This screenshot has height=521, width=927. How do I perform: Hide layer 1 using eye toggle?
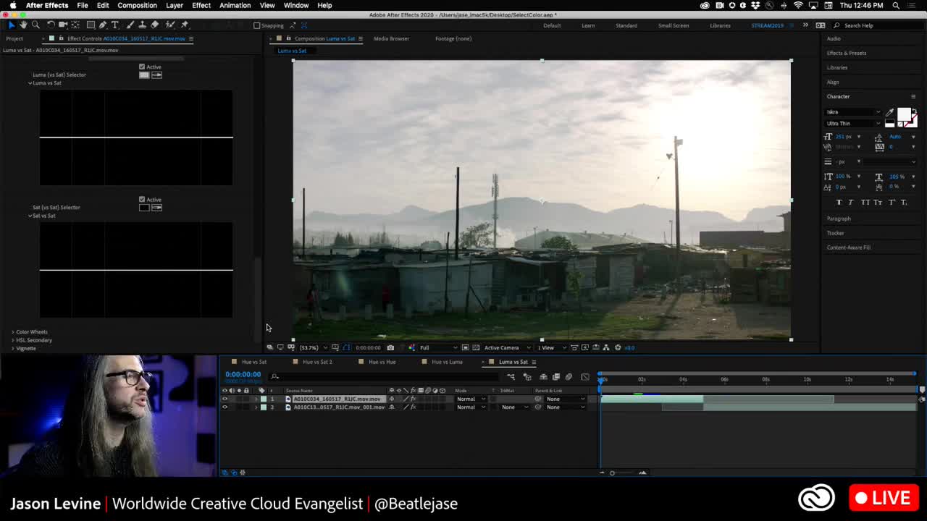(x=225, y=399)
